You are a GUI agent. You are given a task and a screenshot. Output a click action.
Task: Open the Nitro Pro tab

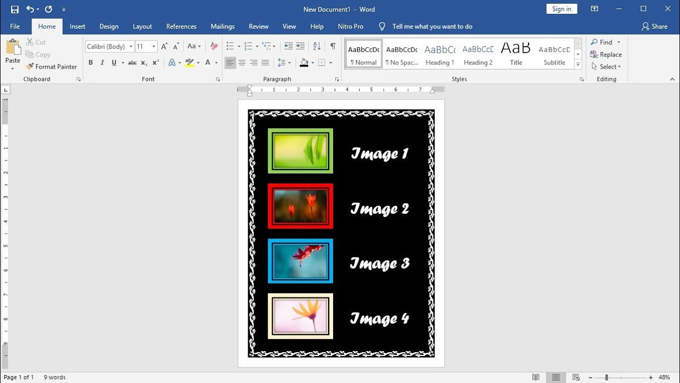coord(351,26)
